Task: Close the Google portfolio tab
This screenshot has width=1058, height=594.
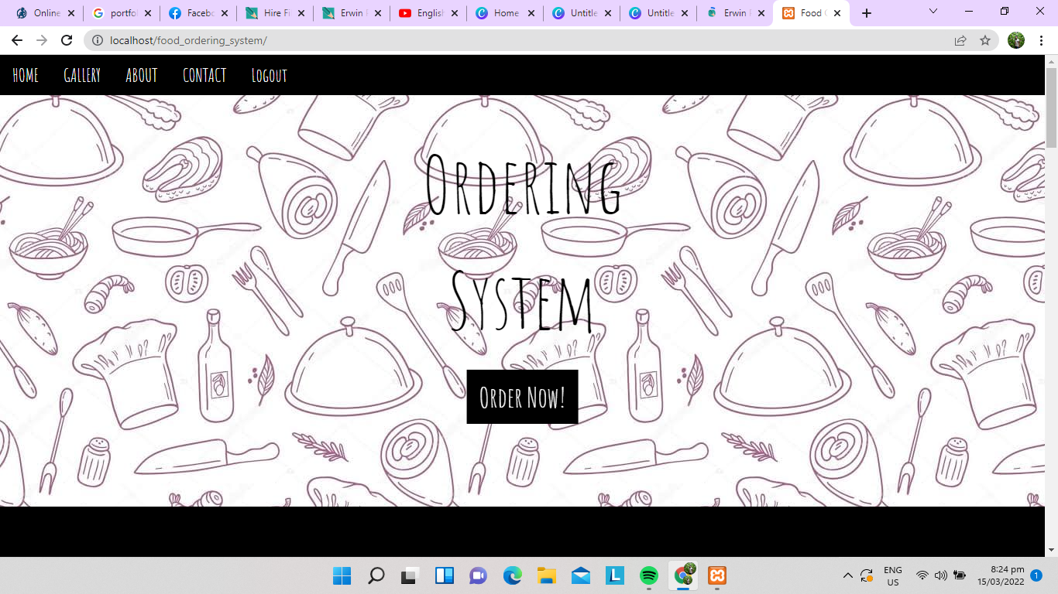Action: click(147, 13)
